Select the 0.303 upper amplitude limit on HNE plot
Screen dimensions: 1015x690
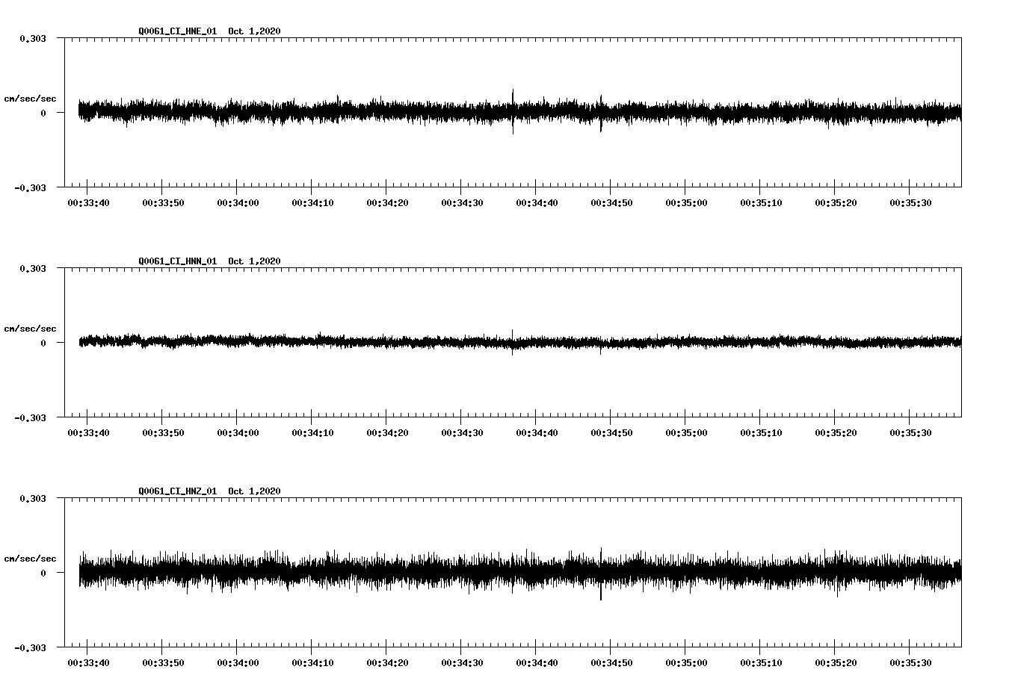tap(34, 38)
